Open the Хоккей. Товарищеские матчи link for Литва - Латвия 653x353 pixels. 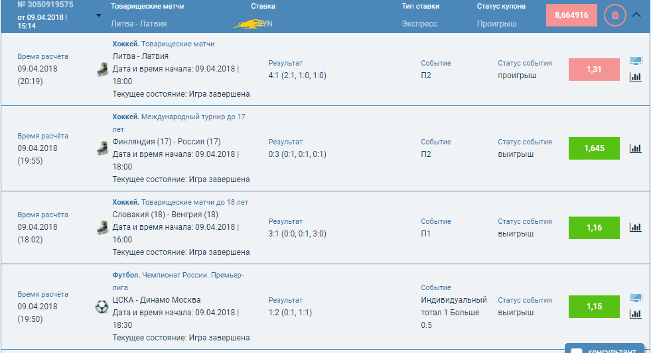pos(163,44)
